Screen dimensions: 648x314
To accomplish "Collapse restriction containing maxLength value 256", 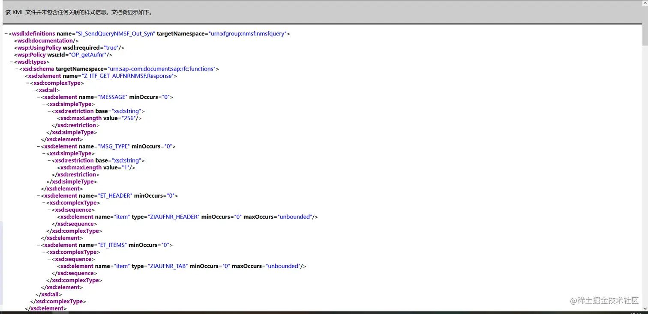I will [x=49, y=111].
